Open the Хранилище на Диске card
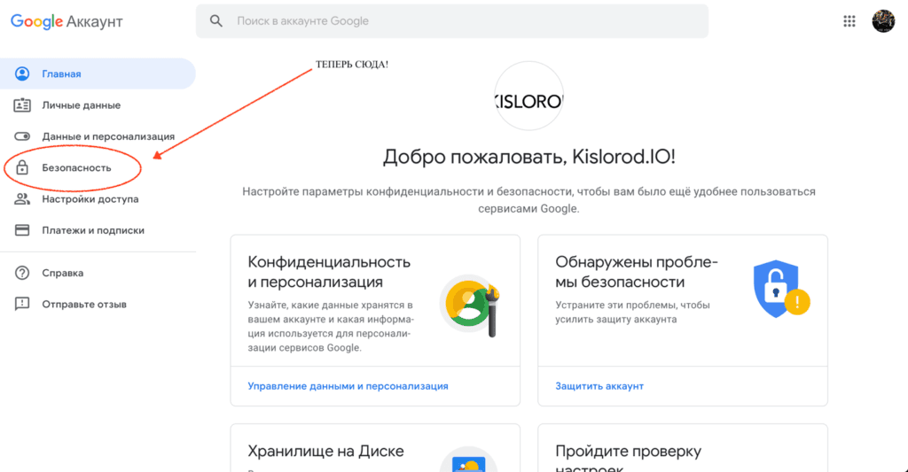This screenshot has width=908, height=472. click(x=325, y=452)
